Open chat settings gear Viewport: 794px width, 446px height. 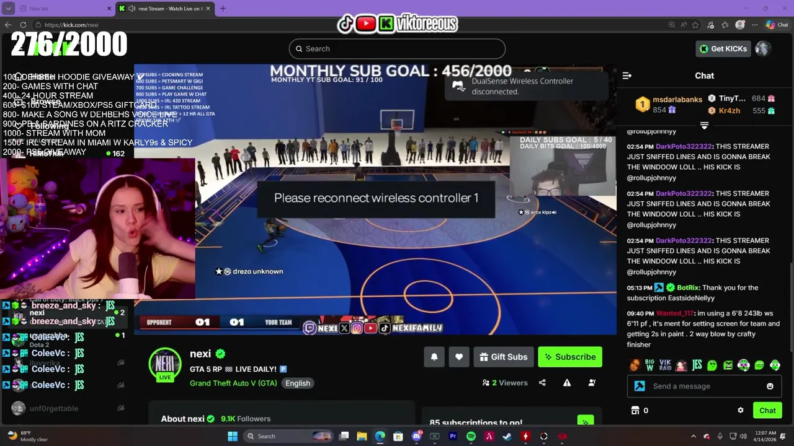point(740,410)
